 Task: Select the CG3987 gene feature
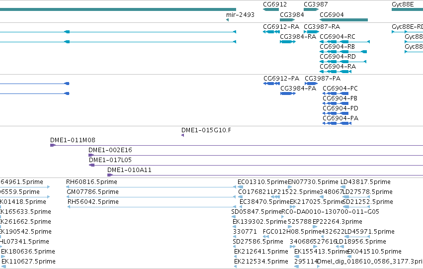pos(311,9)
